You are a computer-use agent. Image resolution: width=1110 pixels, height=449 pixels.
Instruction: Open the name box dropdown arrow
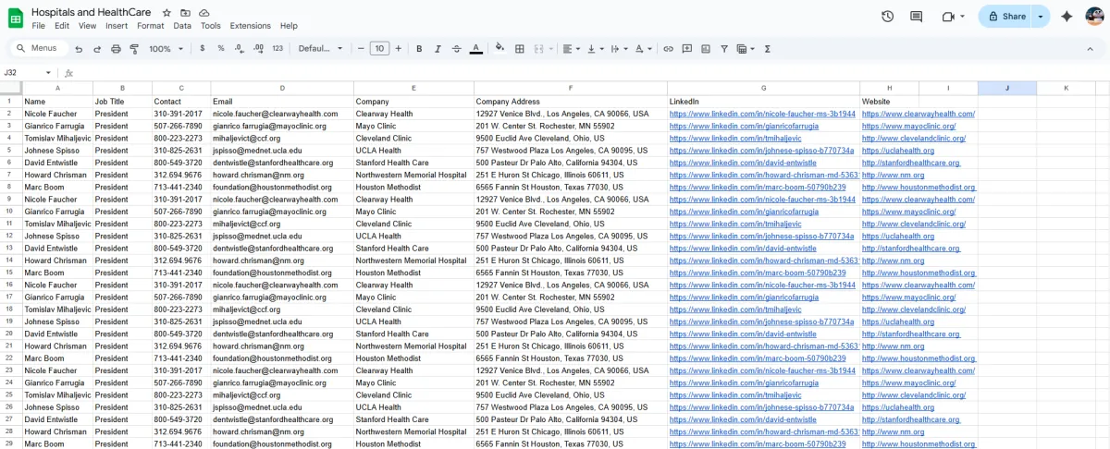(x=49, y=72)
